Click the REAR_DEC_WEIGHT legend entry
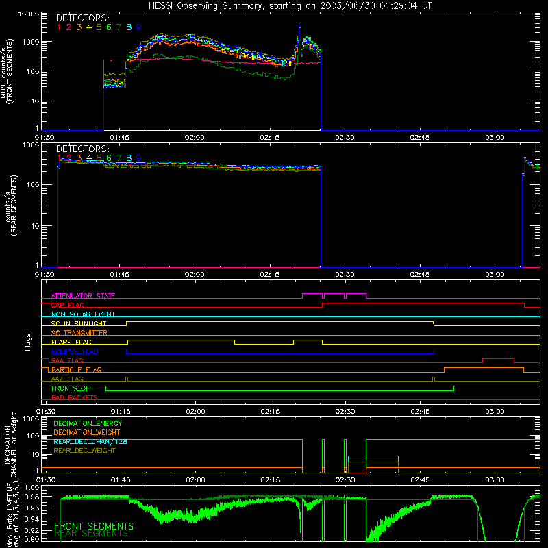 [84, 451]
